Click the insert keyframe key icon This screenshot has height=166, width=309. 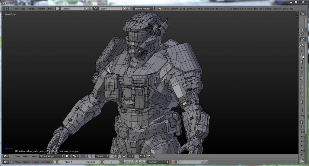202,162
